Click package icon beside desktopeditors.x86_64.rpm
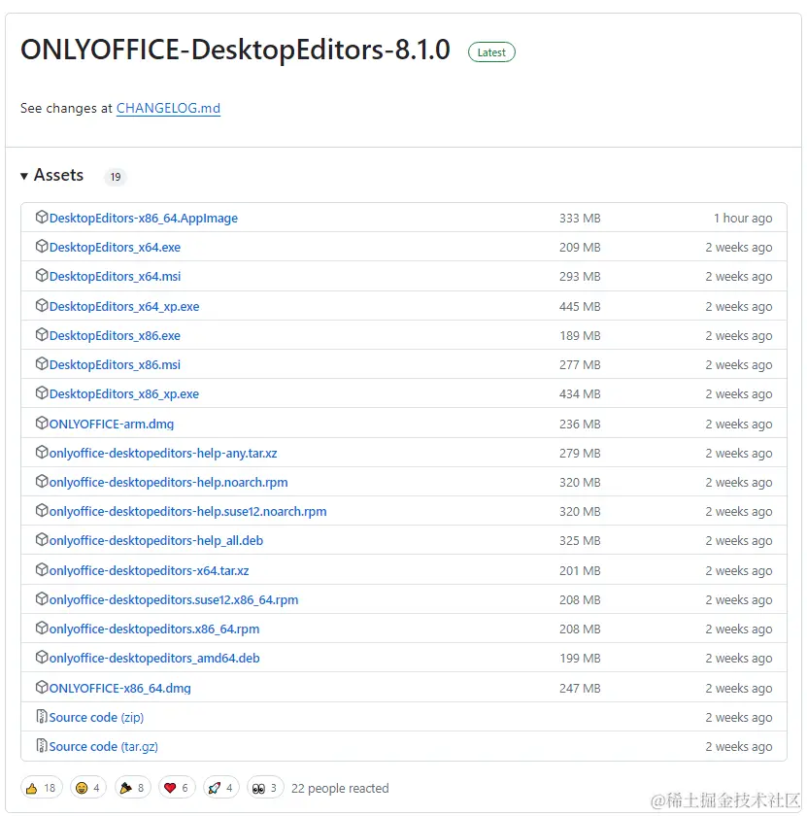Image resolution: width=807 pixels, height=816 pixels. (42, 629)
